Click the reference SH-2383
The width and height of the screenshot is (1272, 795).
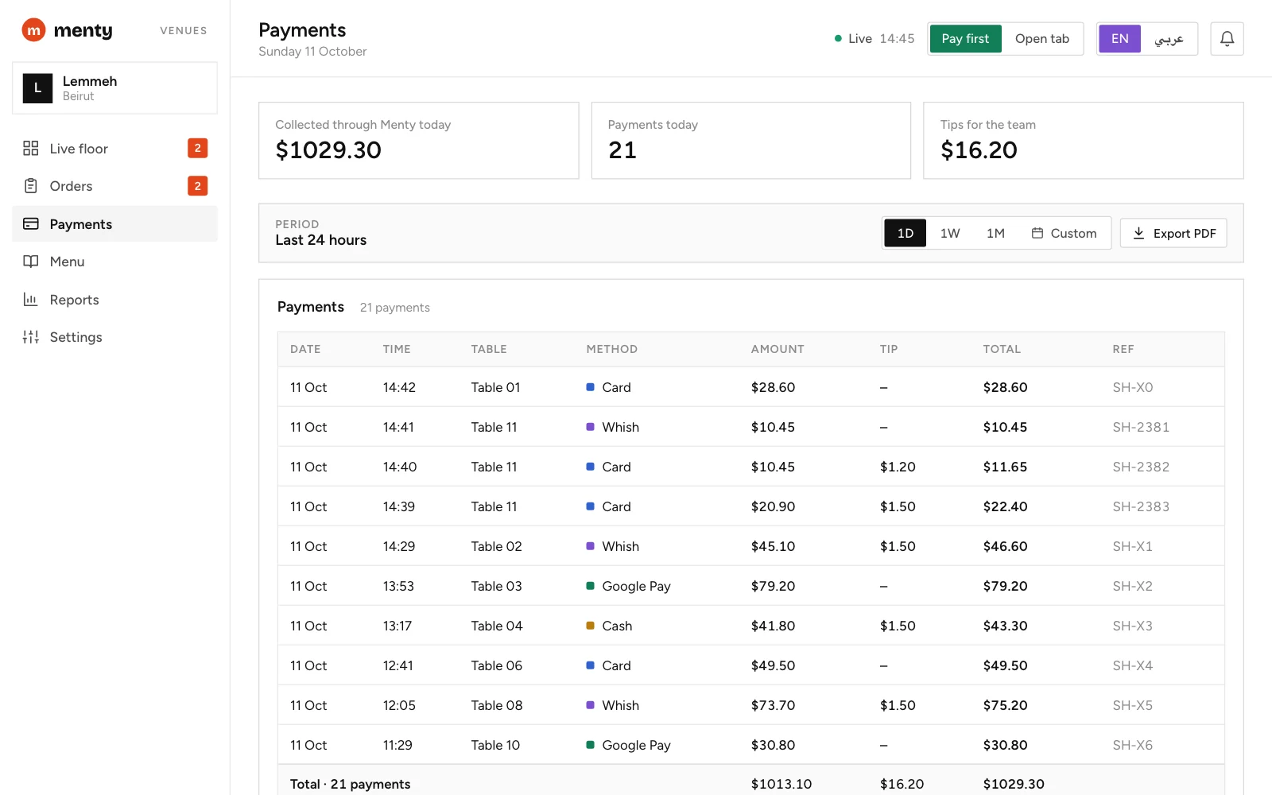pos(1141,506)
